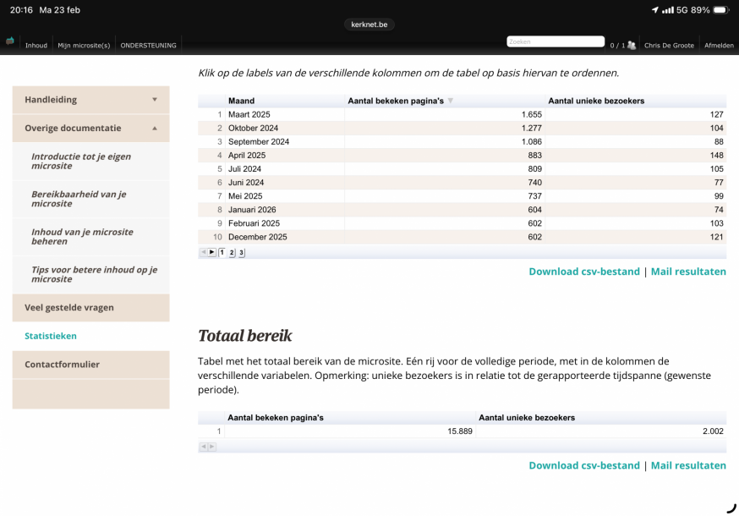Open page 2 of the monthly table
This screenshot has width=739, height=516.
(x=232, y=252)
